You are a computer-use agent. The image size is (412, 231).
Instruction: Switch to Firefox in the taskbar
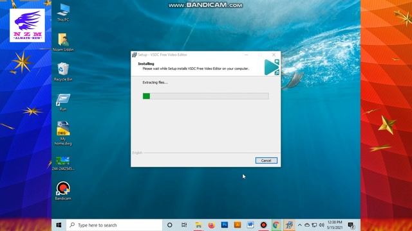(211, 225)
